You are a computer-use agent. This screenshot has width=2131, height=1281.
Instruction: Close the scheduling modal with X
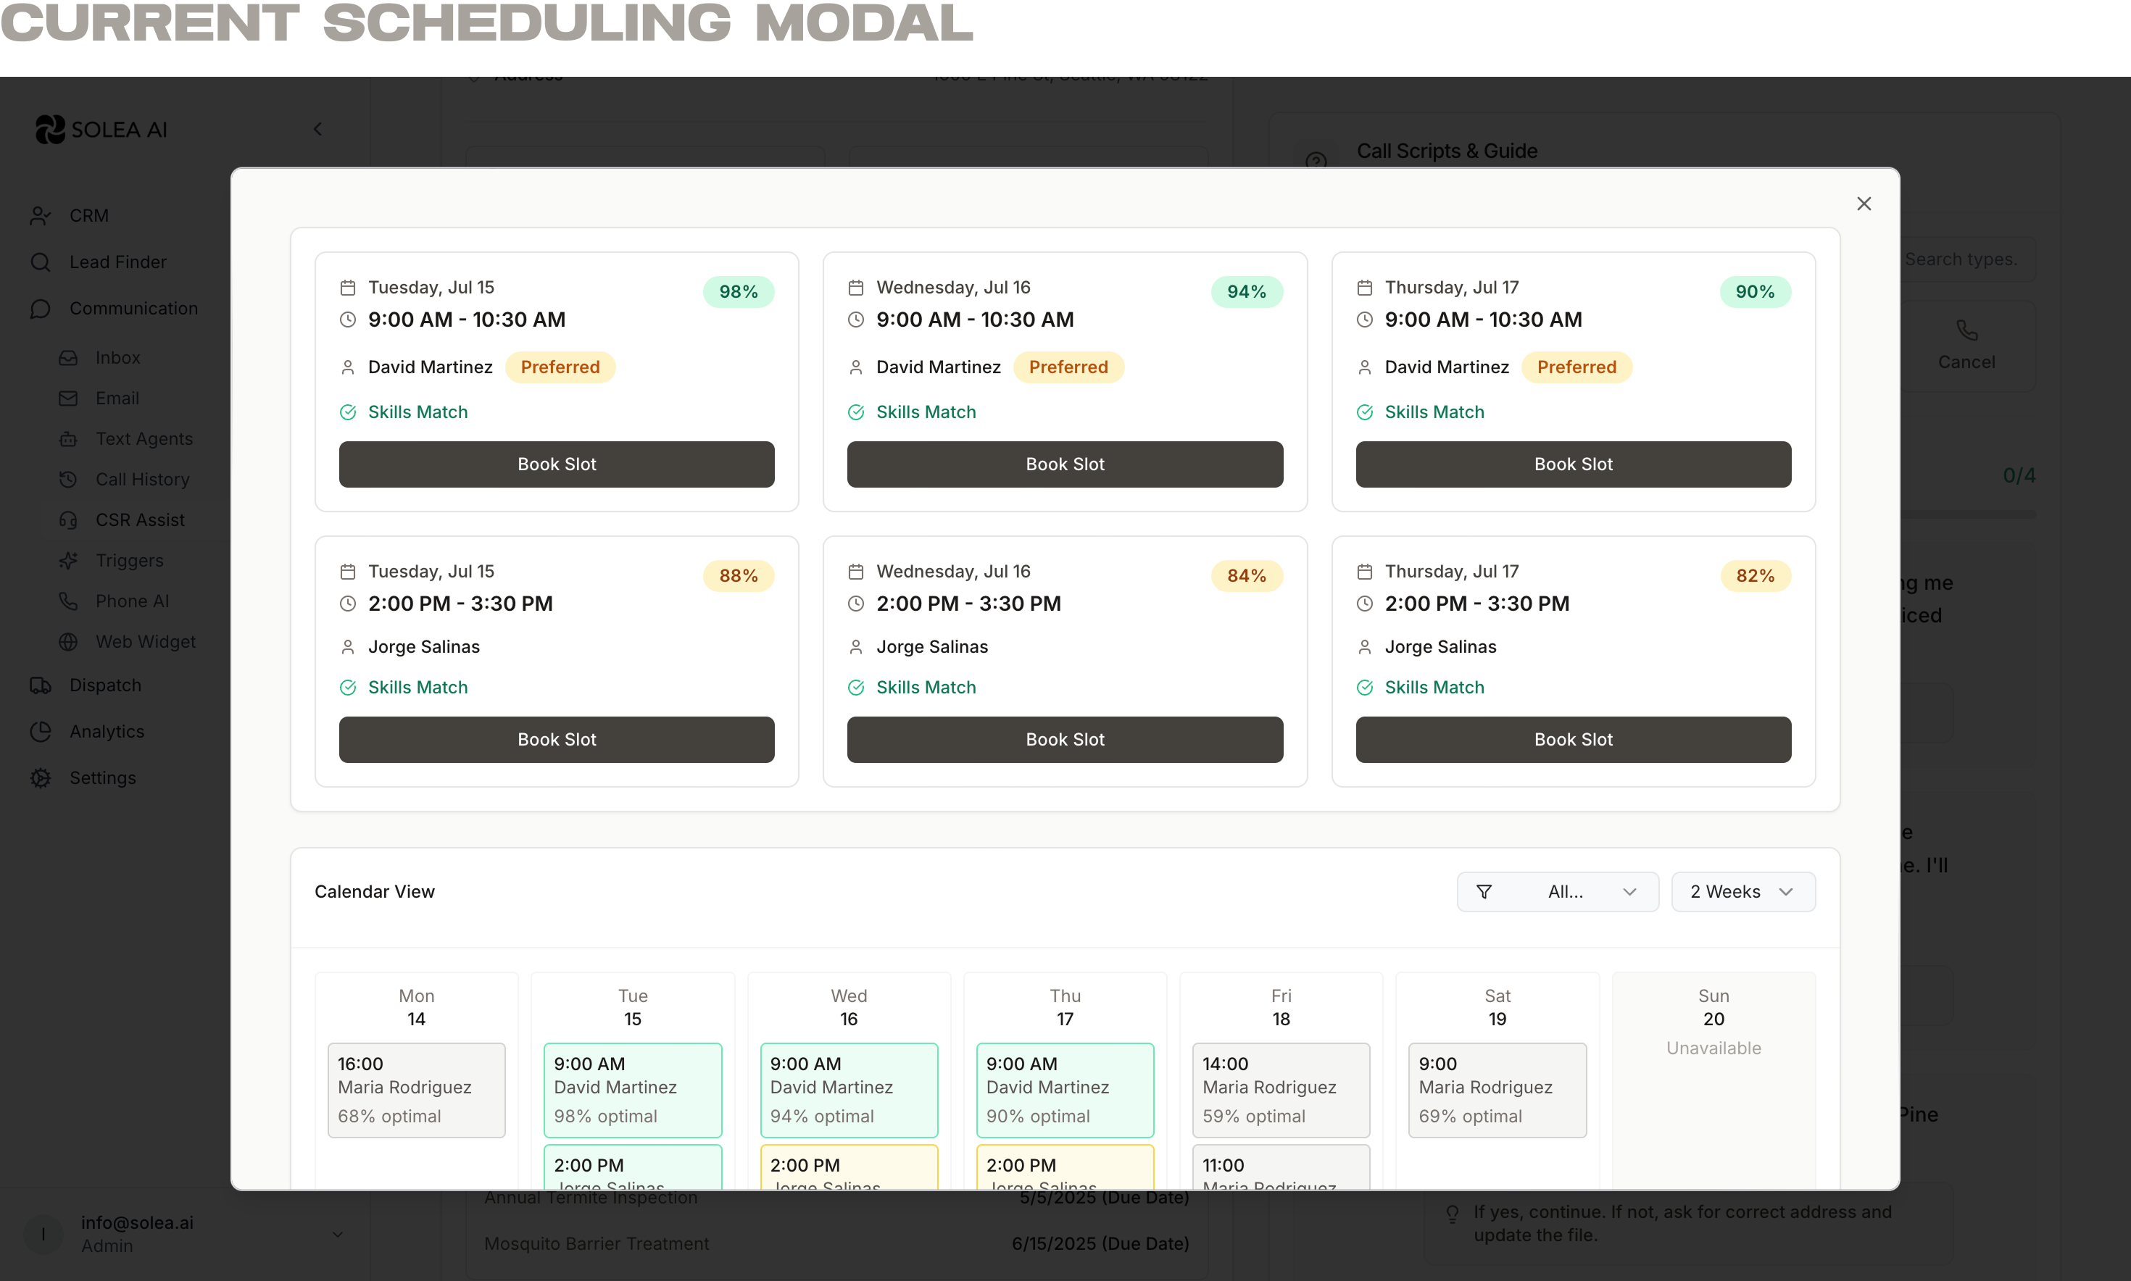1864,204
